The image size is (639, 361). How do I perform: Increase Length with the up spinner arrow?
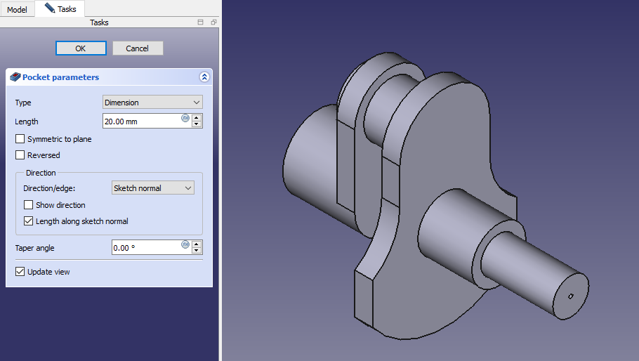[197, 117]
